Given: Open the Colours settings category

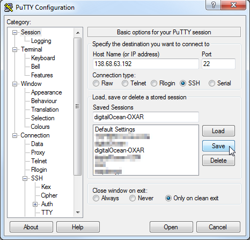Looking at the screenshot, I should point(40,127).
